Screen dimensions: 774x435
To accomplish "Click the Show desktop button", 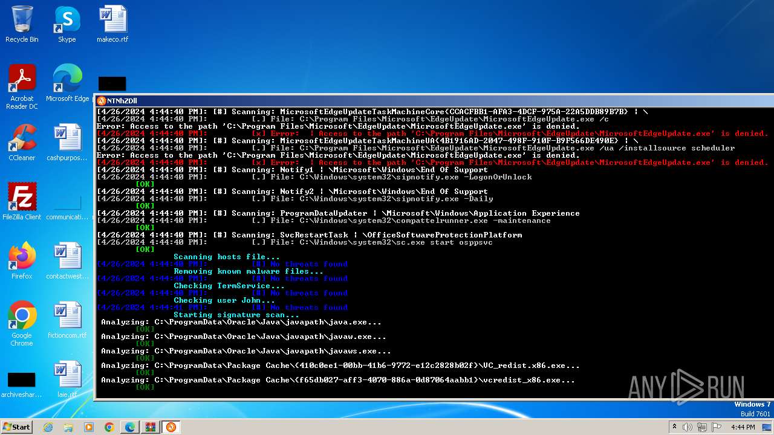I will point(767,427).
